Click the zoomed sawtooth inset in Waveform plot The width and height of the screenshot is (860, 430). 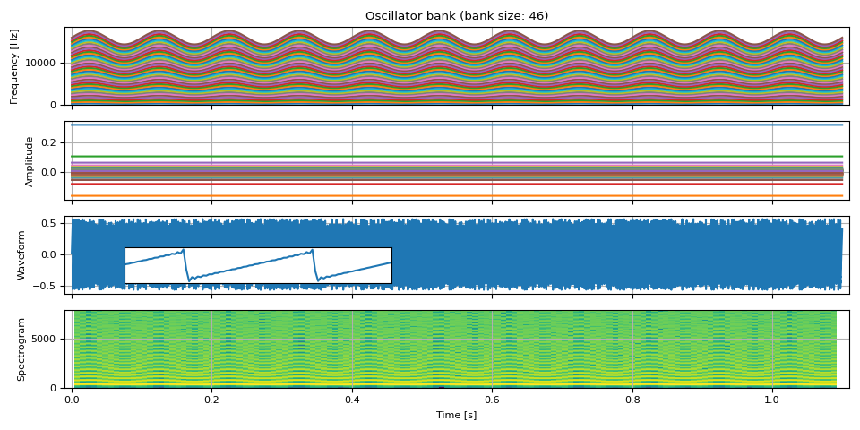(258, 265)
